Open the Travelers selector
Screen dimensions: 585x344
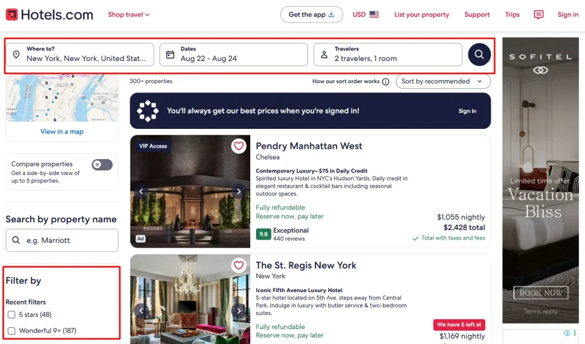(388, 54)
